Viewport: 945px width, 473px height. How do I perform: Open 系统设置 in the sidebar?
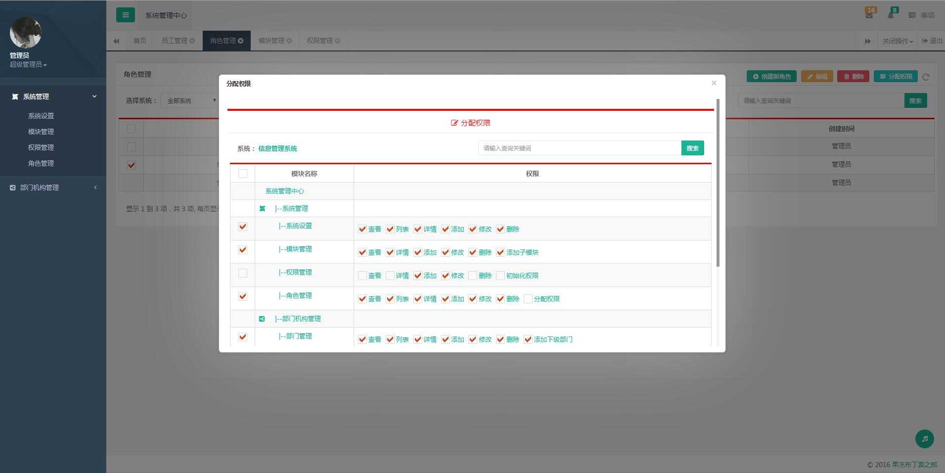coord(41,116)
